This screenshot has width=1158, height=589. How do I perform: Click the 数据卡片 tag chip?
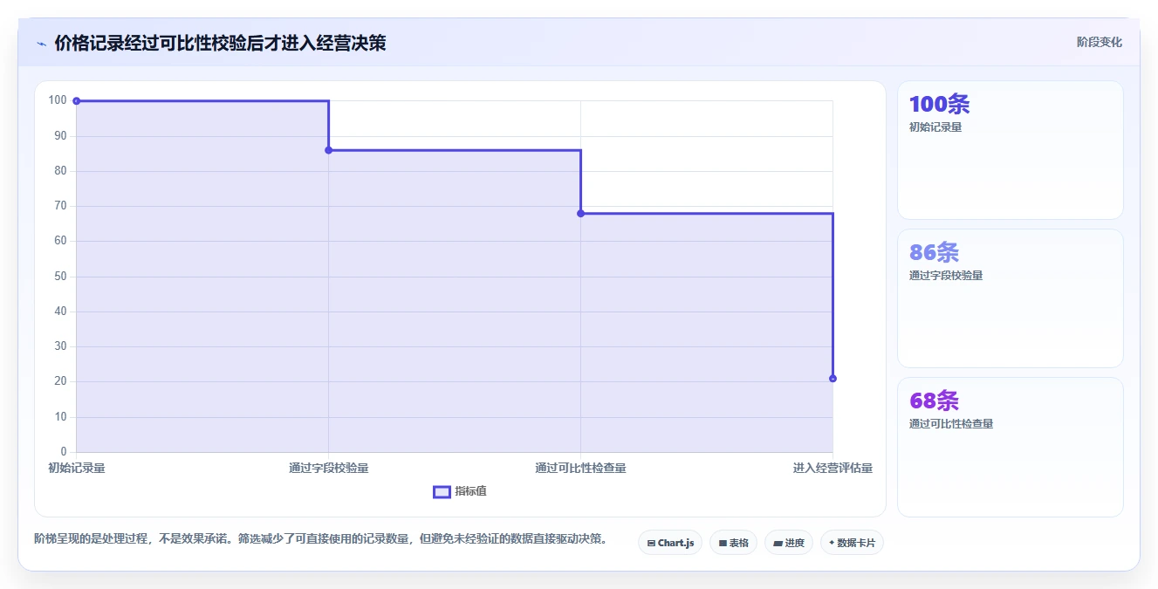(x=853, y=543)
